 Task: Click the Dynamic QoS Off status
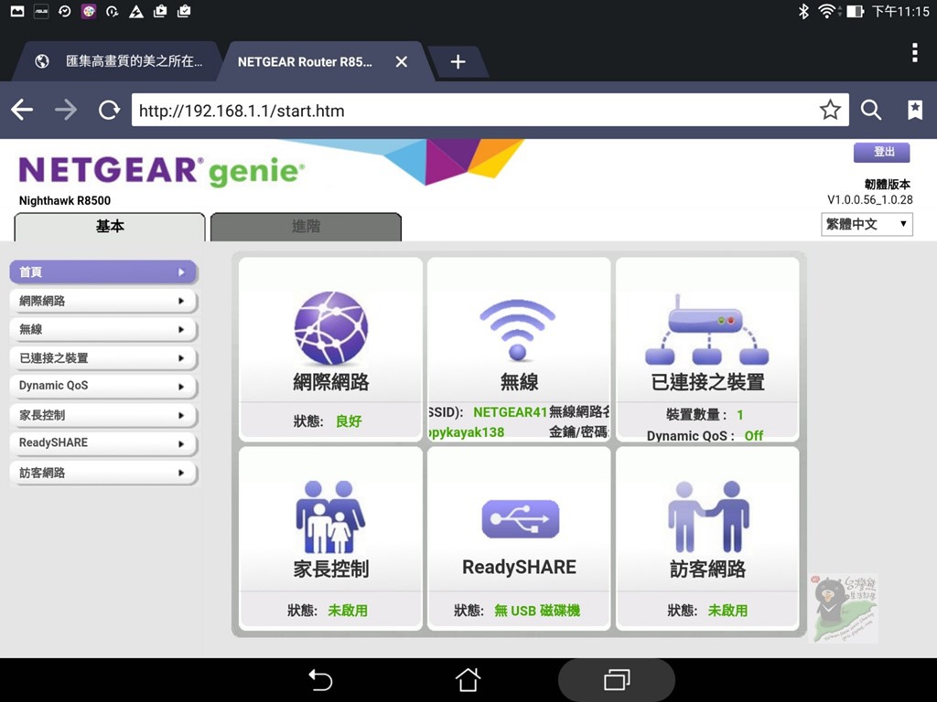point(754,436)
